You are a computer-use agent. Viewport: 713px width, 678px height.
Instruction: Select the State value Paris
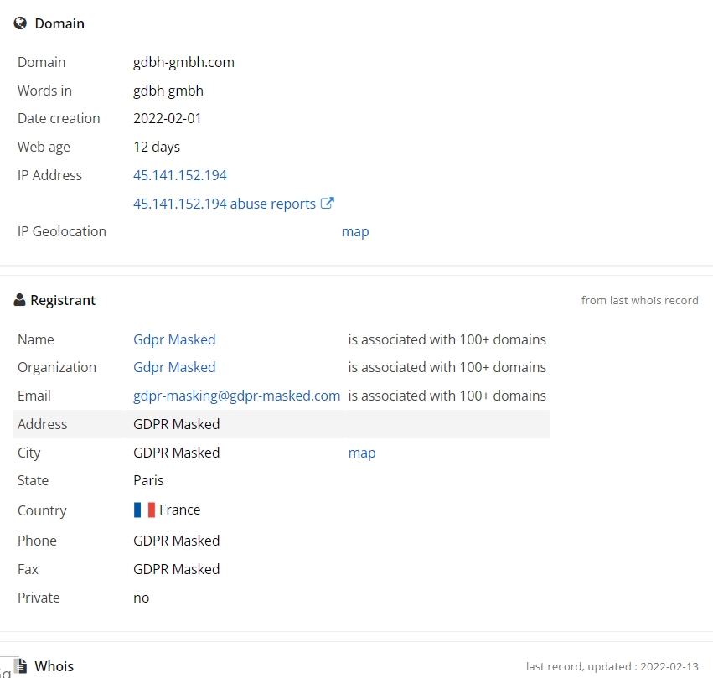[x=148, y=480]
